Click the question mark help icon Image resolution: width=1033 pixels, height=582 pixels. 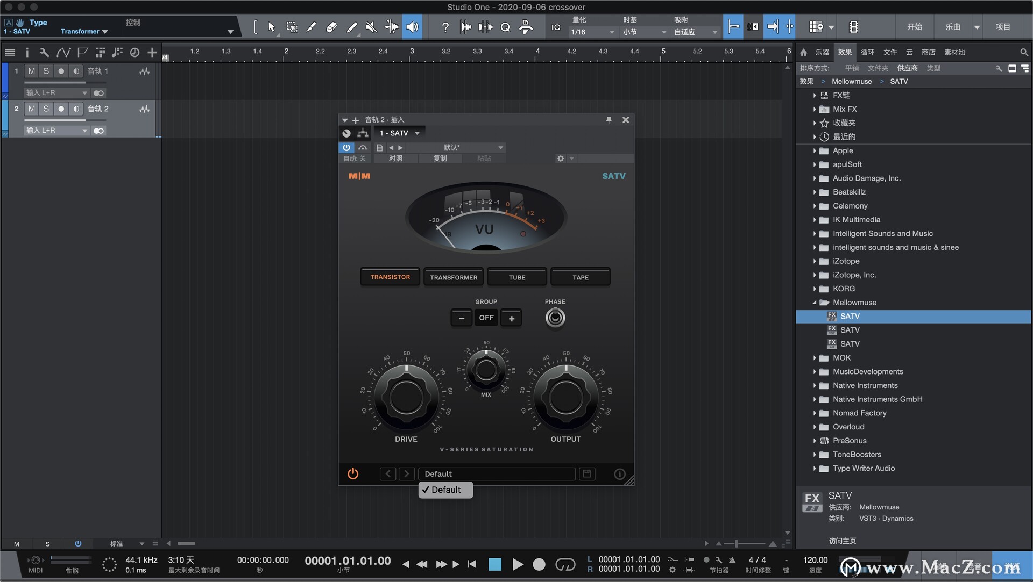pyautogui.click(x=445, y=27)
